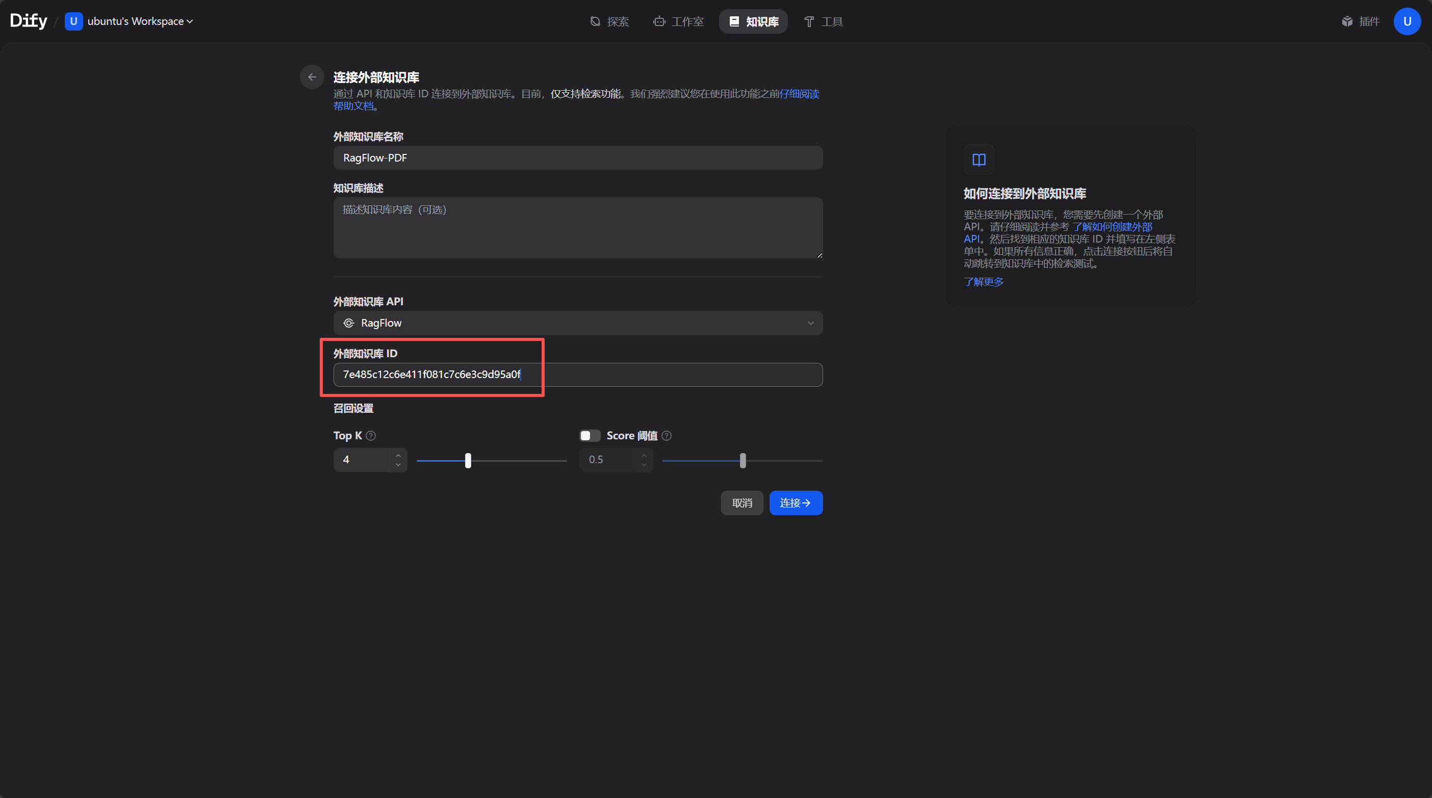
Task: Click the workspace U badge icon
Action: (73, 22)
